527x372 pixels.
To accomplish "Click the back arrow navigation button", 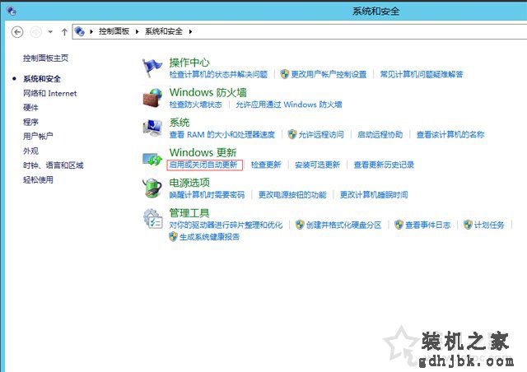I will (x=17, y=32).
